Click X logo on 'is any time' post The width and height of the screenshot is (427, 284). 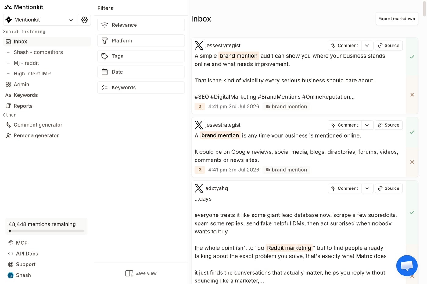click(199, 125)
